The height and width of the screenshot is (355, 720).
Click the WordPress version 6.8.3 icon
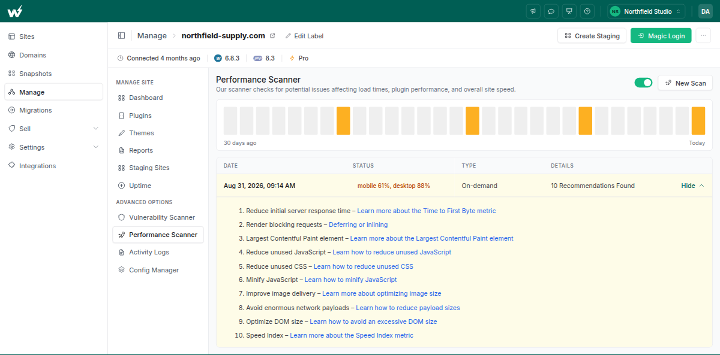point(218,58)
